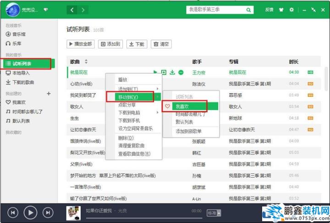Viewport: 330px width, 223px height.
Task: Open 我喜欢 playlist in sidebar
Action: click(x=16, y=102)
